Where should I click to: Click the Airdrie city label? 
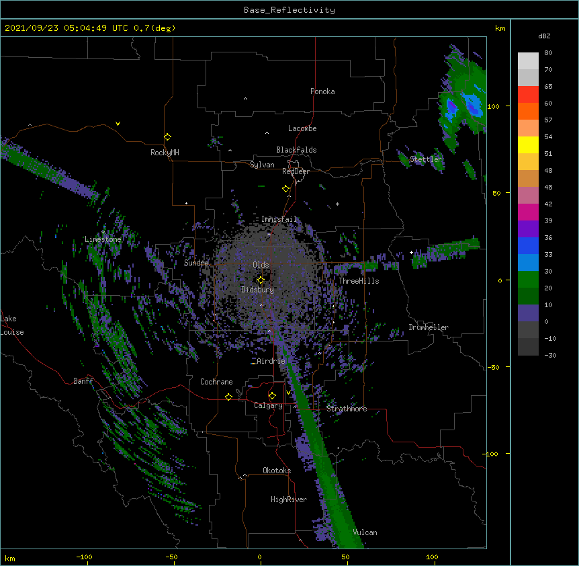click(271, 361)
